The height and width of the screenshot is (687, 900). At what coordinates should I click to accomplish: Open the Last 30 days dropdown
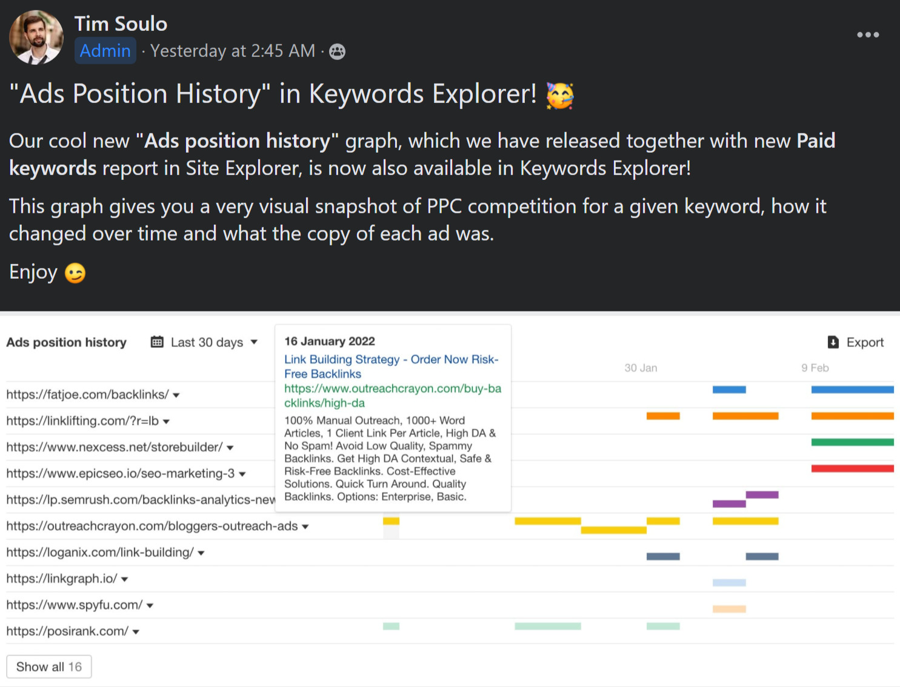click(209, 342)
